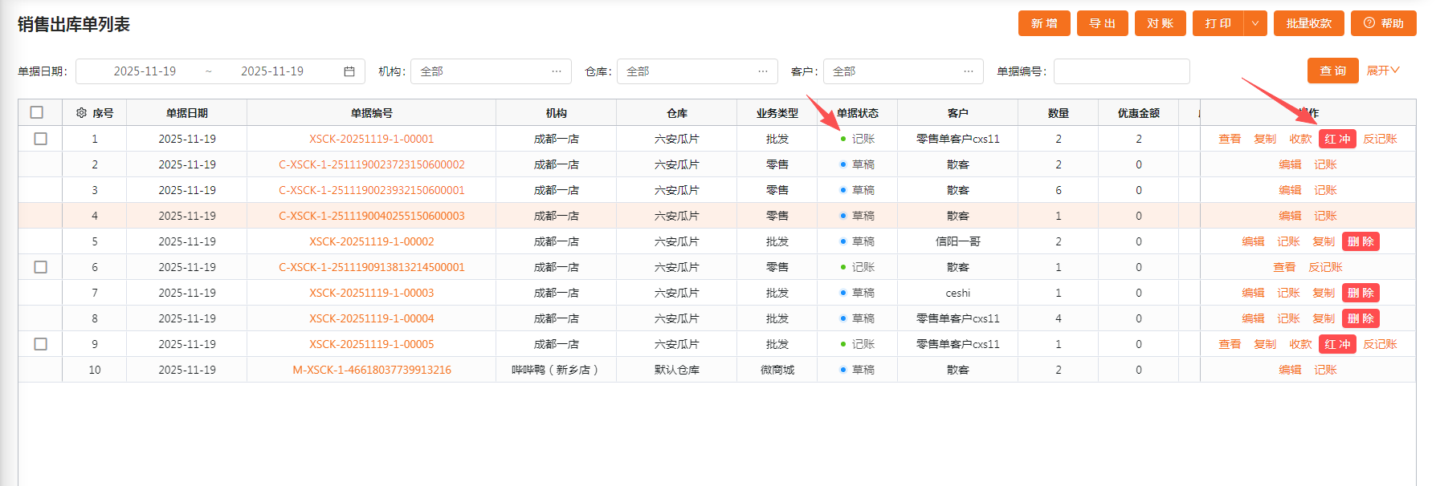Click 红冲 on row 1
The image size is (1436, 486).
coord(1337,139)
